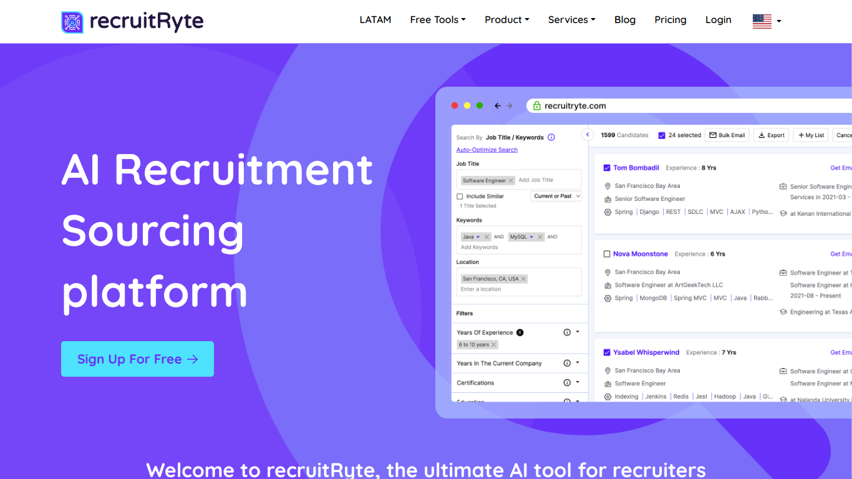Click Years In The Current Company info icon
Screen dimensions: 852x479
pos(567,363)
